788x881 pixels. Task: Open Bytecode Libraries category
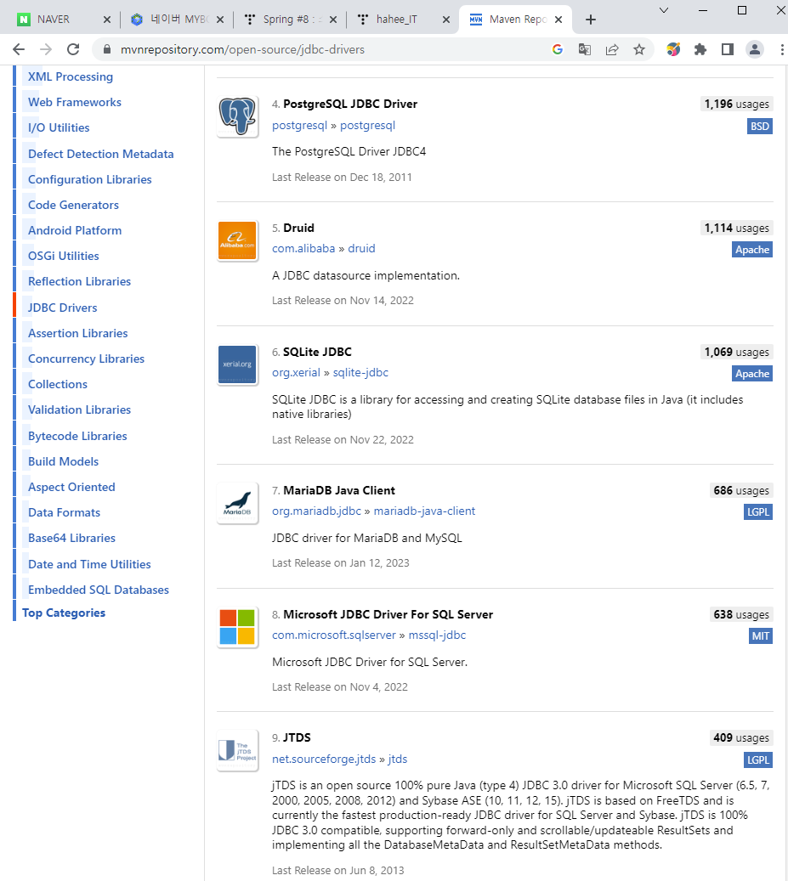coord(77,436)
